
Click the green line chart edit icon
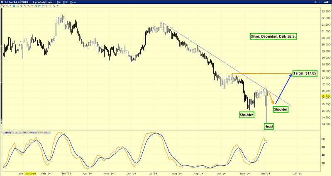point(36,6)
